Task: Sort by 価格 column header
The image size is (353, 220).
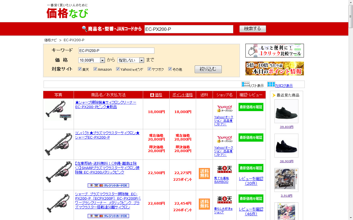Action: 158,95
